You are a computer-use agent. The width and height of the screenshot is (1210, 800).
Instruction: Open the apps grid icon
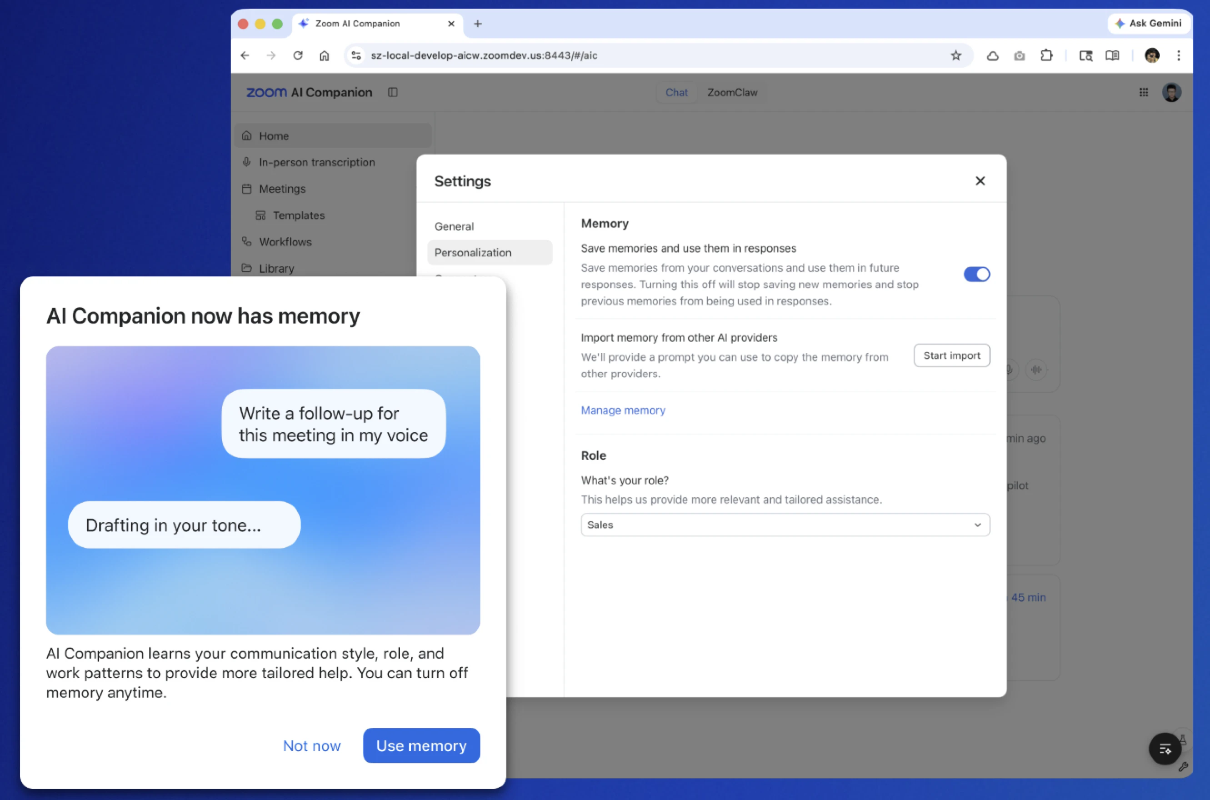(1144, 92)
